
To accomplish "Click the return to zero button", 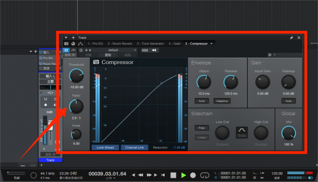I will coord(163,175).
